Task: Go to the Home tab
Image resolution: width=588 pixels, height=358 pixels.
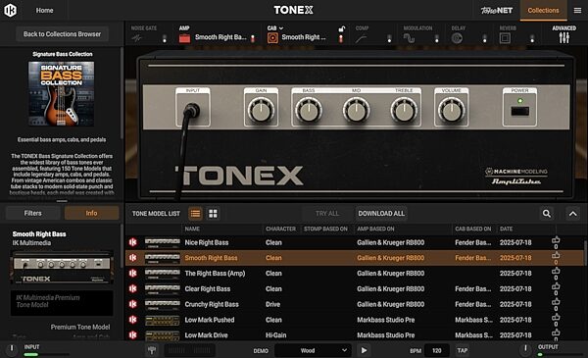Action: coord(44,11)
